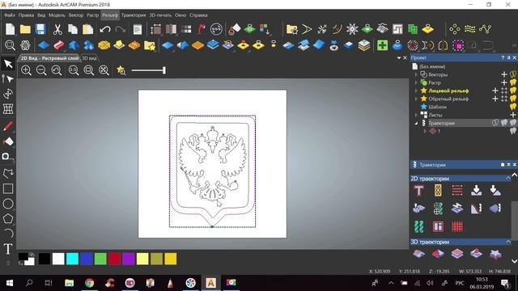Screen dimensions: 518x291
Task: Click the green plus icon in the relief toolbar
Action: tap(382, 45)
